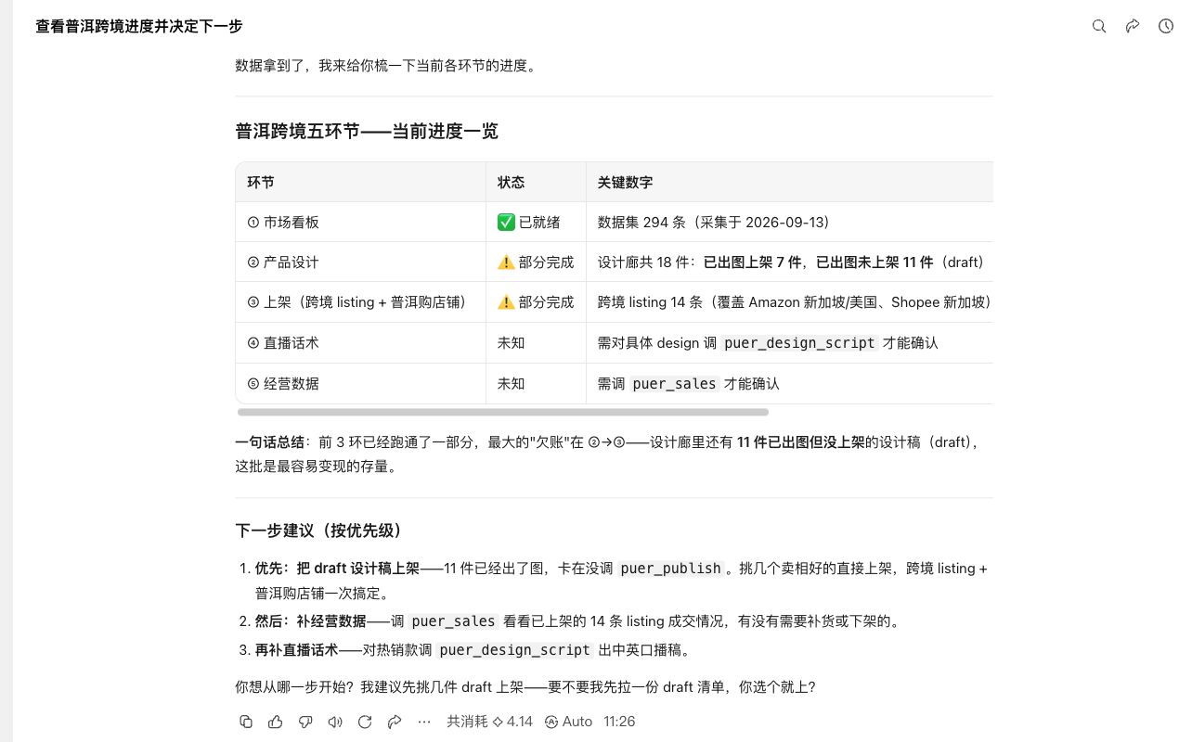Give the reply a thumbs up

(276, 722)
